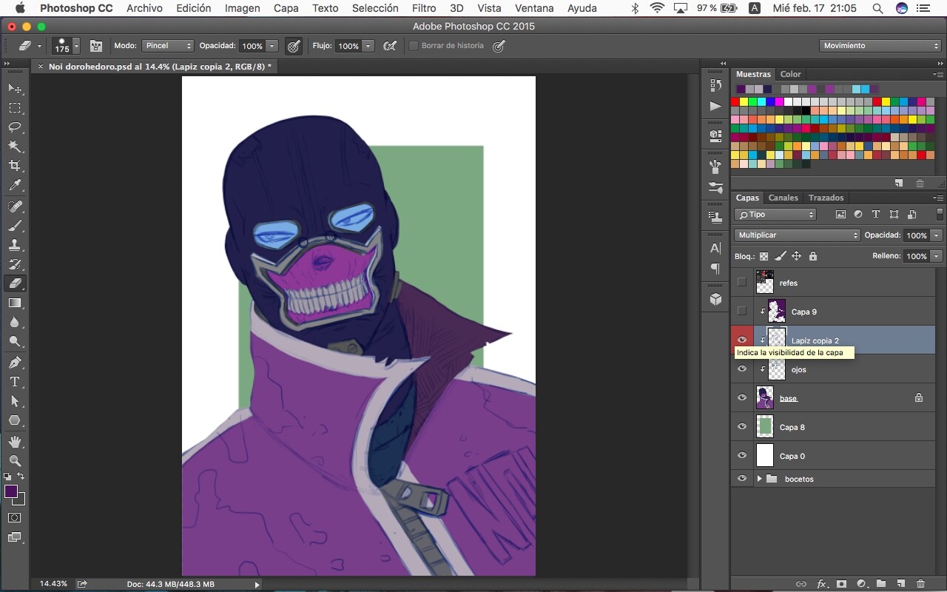This screenshot has height=592, width=947.
Task: Show the refes layer
Action: point(742,283)
